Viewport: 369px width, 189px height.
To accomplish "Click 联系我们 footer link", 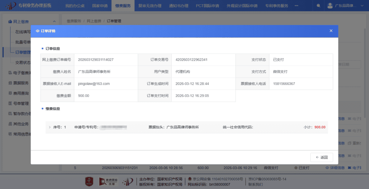I will click(x=255, y=185).
